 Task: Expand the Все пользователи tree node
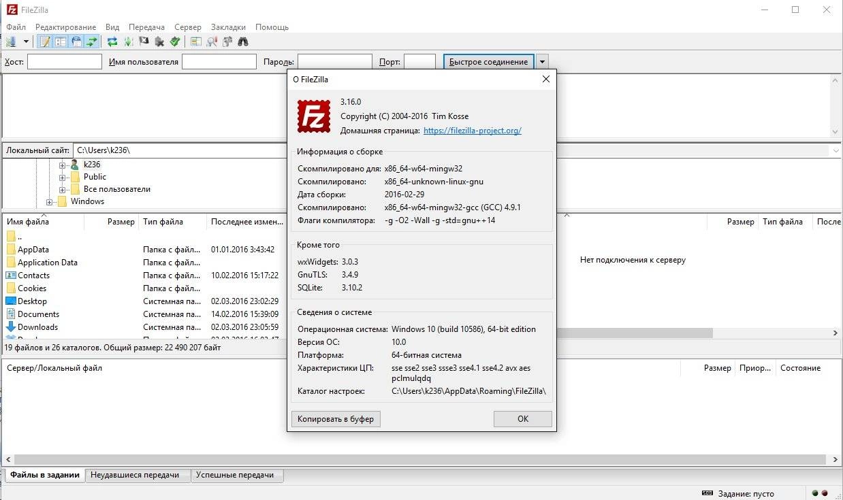(x=63, y=190)
